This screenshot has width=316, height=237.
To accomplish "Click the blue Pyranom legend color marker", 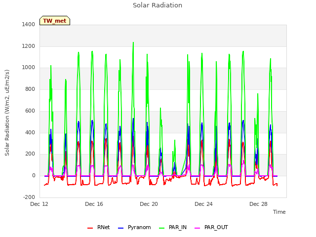I will point(120,228).
